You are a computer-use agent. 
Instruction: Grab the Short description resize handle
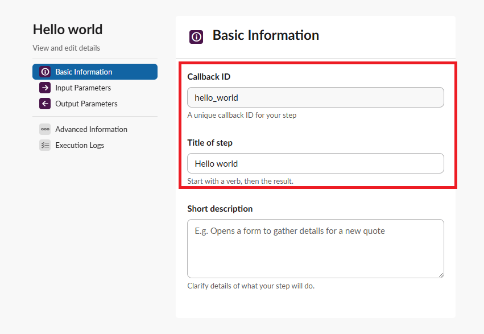coord(440,275)
